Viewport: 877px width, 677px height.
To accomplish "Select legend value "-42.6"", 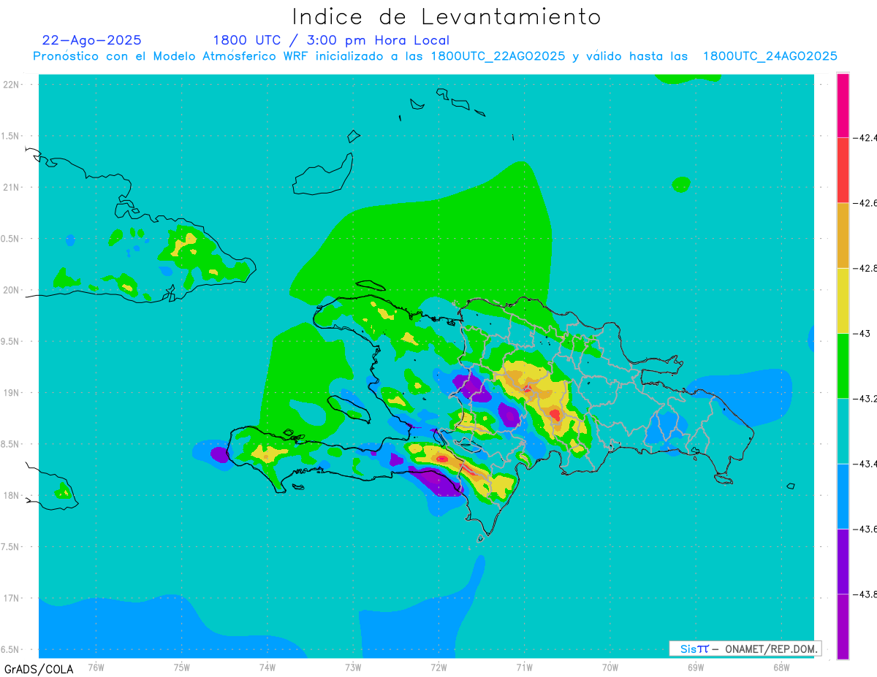I will click(865, 202).
